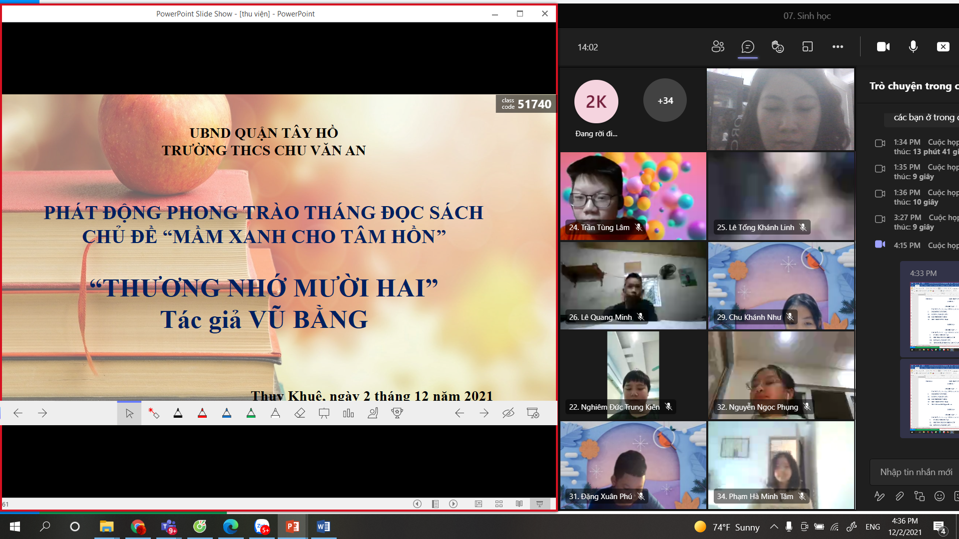Select Trần Tùng Lâm video tile

point(633,196)
